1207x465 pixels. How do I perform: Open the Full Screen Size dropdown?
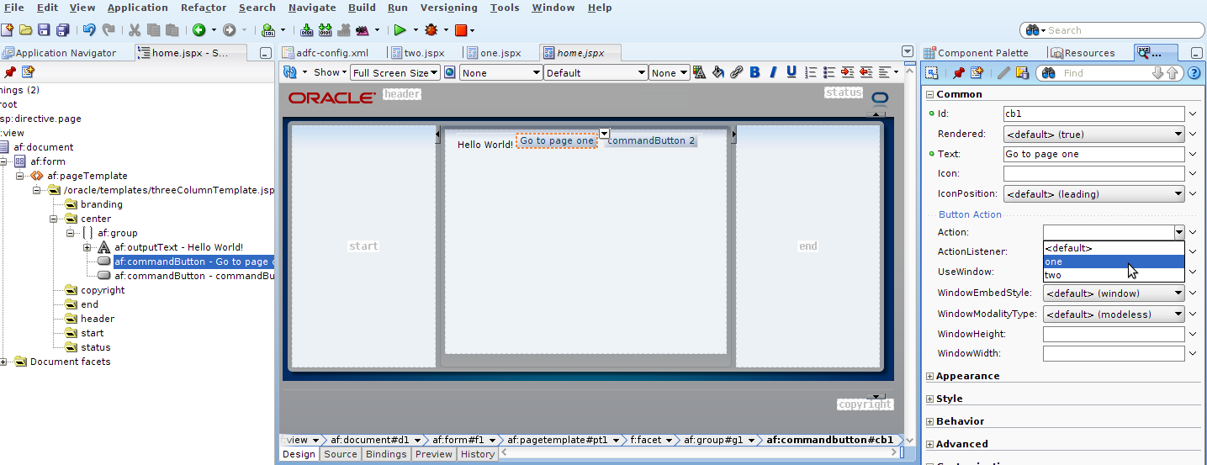click(395, 73)
